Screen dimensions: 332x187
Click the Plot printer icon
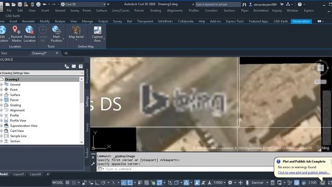tap(38, 4)
